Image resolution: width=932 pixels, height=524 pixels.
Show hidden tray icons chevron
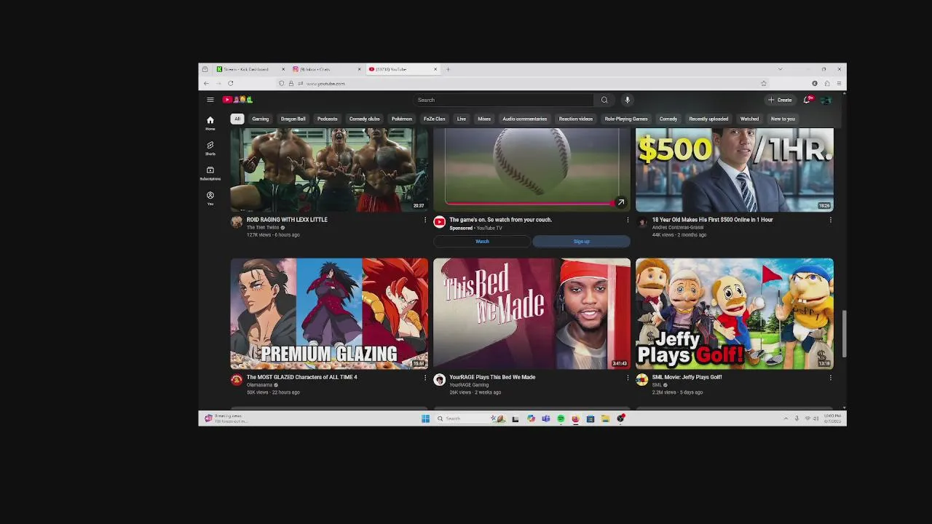click(x=785, y=418)
